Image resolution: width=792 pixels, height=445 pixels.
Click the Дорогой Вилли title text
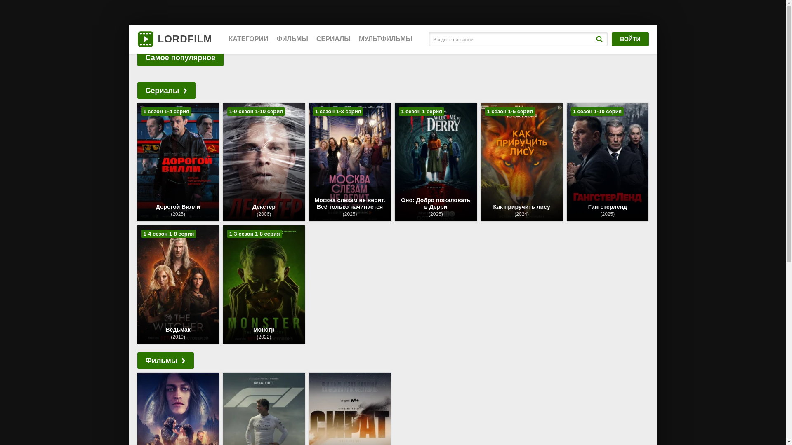tap(178, 207)
